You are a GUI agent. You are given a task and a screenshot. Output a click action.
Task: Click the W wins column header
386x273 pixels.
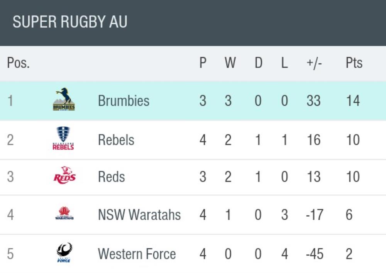[230, 63]
